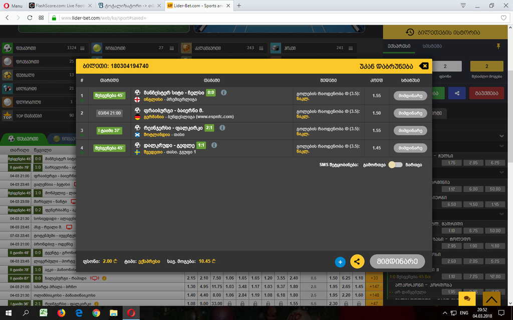Click the large მიმდინარე button in ticket footer
The width and height of the screenshot is (513, 320).
pyautogui.click(x=397, y=261)
